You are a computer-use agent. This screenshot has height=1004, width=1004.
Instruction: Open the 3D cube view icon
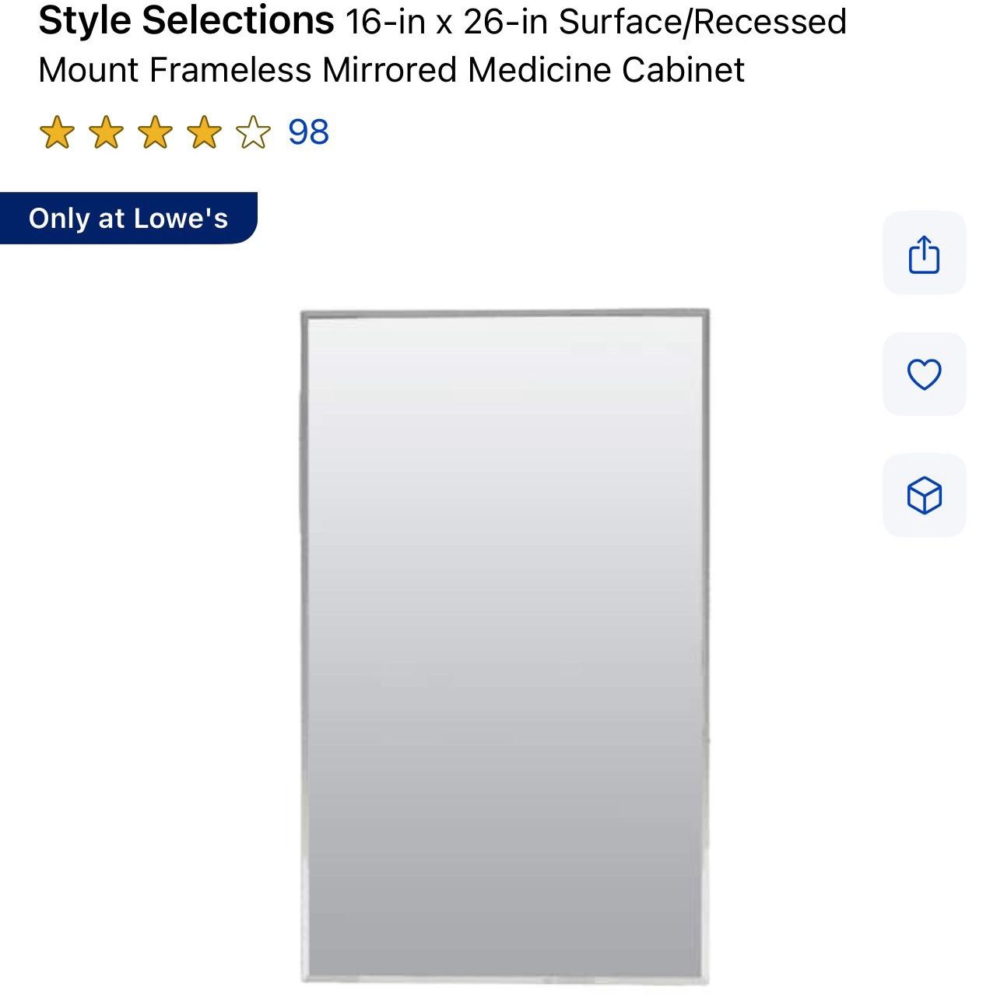pyautogui.click(x=924, y=495)
